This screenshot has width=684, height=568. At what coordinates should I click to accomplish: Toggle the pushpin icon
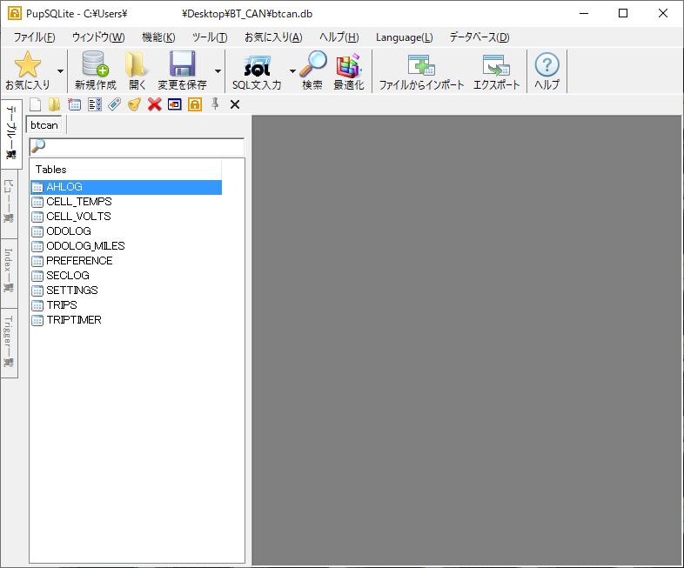(215, 104)
